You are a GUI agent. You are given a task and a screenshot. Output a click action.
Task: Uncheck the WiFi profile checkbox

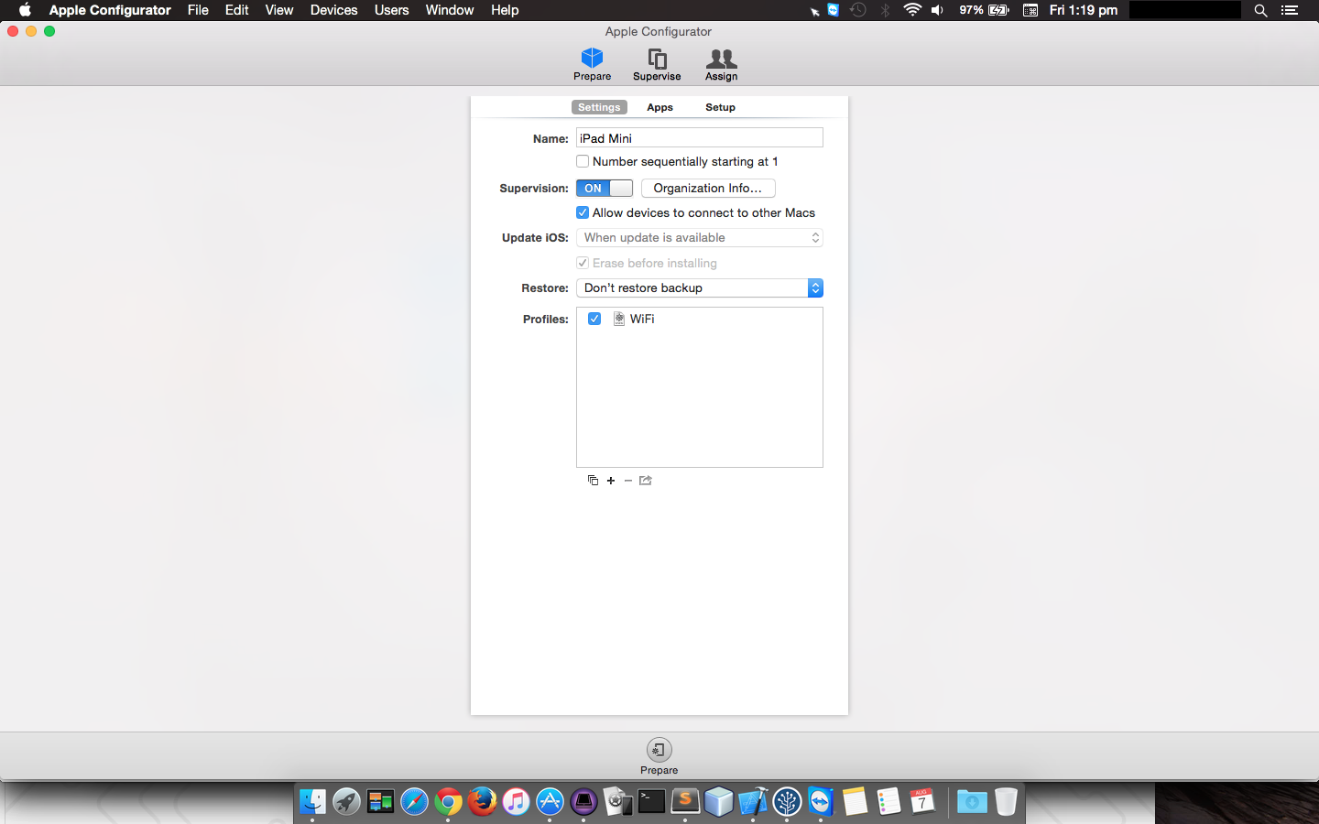(594, 319)
